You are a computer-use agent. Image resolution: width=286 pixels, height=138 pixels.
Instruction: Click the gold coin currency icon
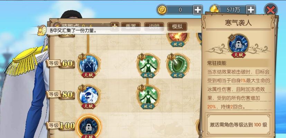(162, 10)
